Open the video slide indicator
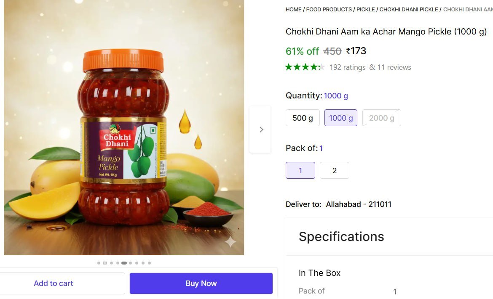This screenshot has height=299, width=493. point(105,263)
